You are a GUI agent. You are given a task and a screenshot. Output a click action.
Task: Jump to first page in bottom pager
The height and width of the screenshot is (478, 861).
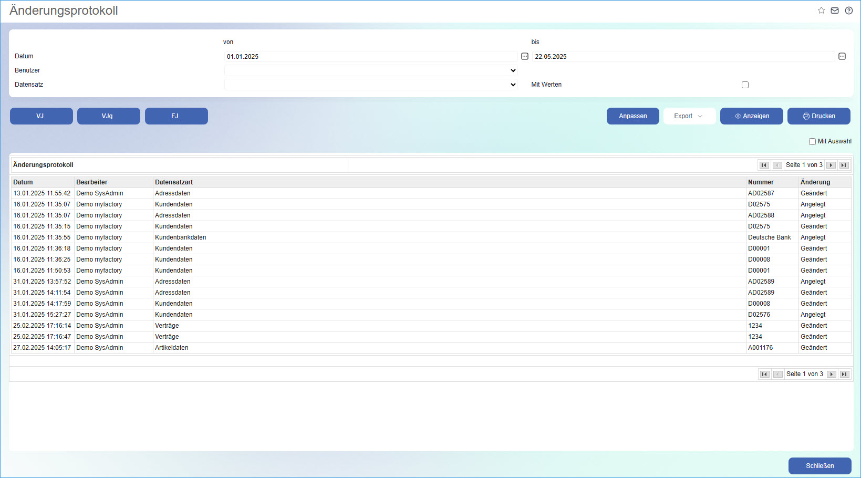(764, 374)
